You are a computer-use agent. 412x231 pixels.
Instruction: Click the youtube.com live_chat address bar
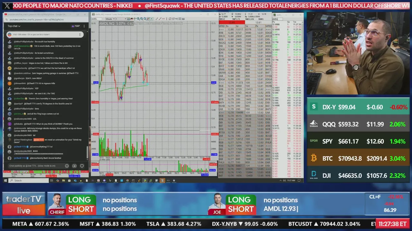(x=45, y=20)
